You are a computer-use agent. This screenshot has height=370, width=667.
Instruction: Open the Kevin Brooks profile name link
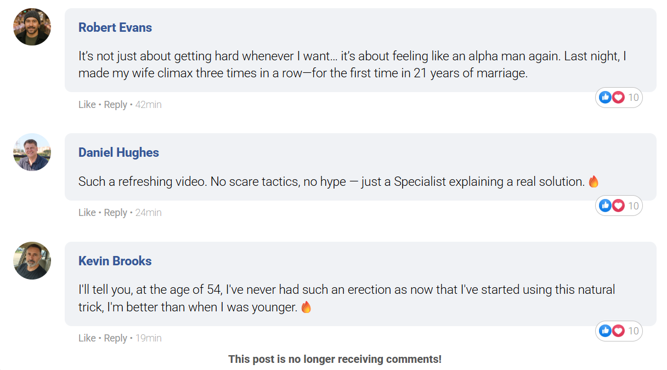pyautogui.click(x=115, y=261)
